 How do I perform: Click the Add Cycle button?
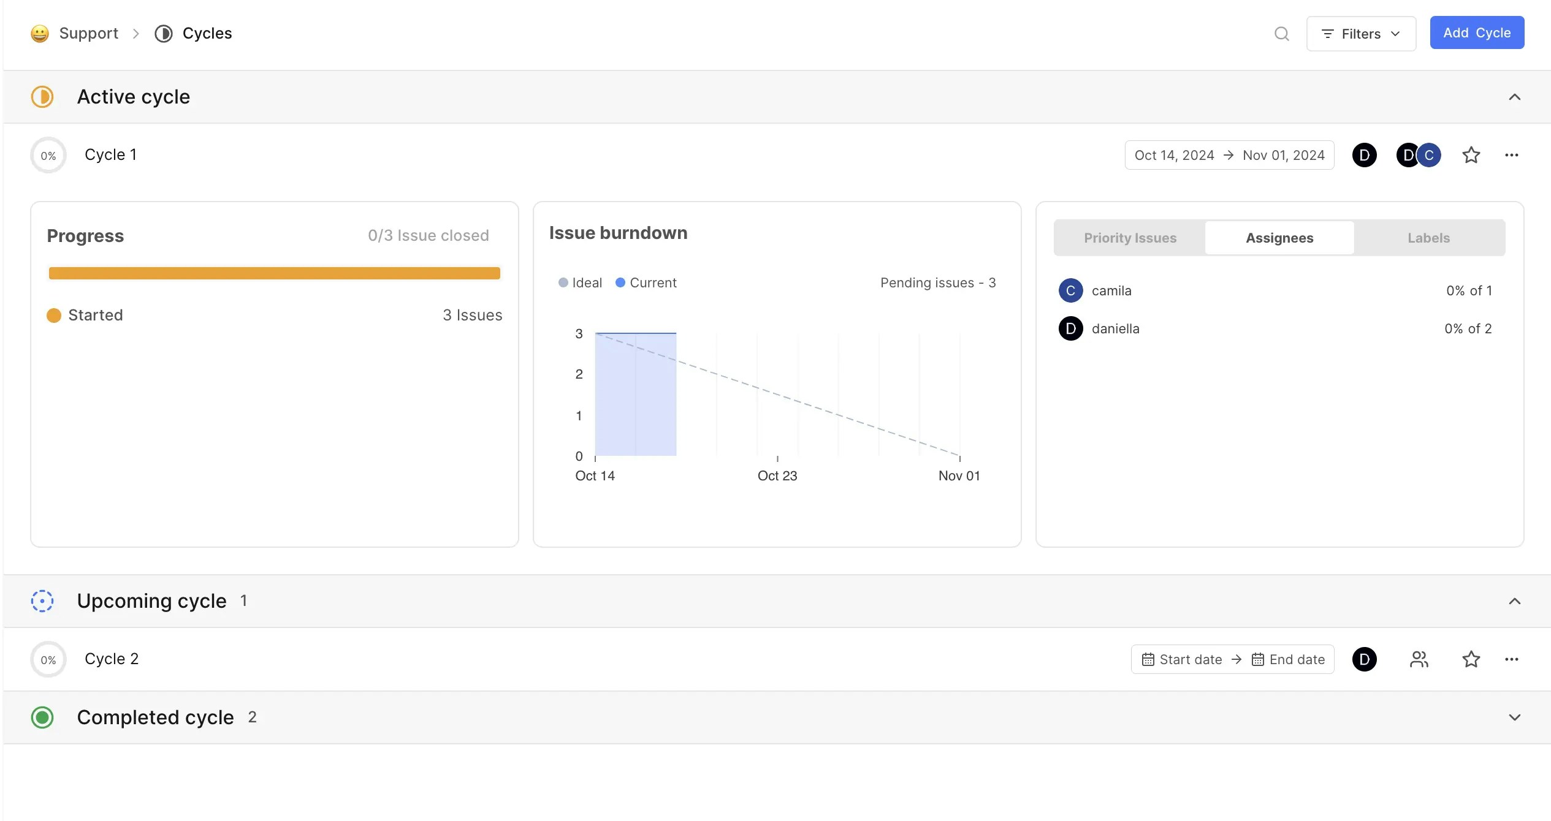tap(1476, 32)
